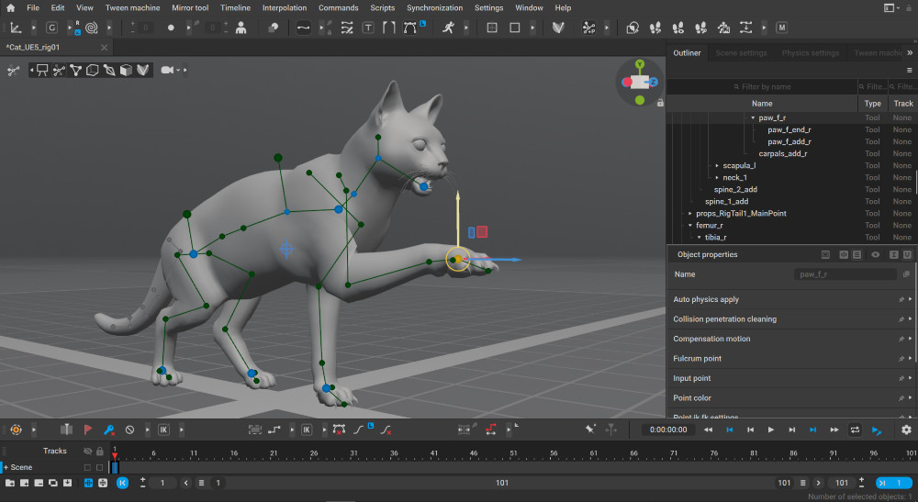Viewport: 918px width, 502px height.
Task: Open the Interpolation menu
Action: click(x=284, y=7)
